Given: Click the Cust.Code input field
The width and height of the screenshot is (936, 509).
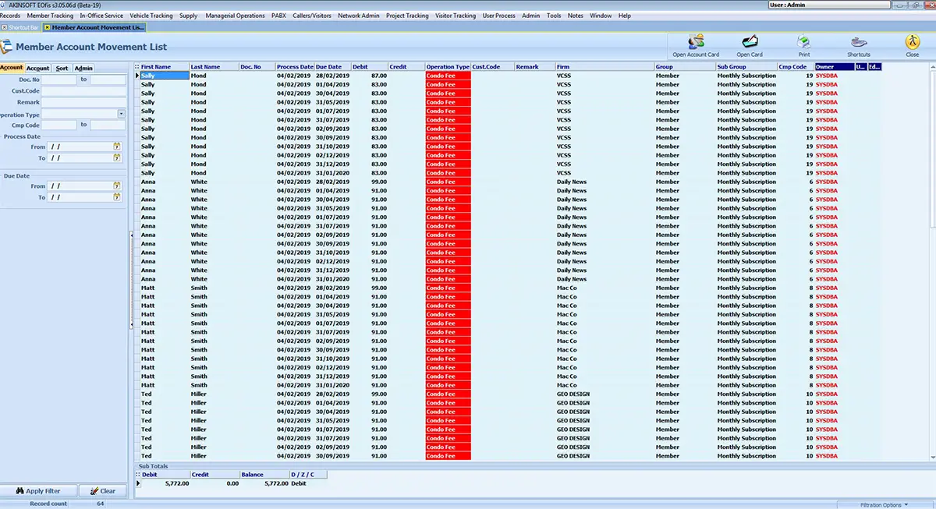Looking at the screenshot, I should point(84,91).
